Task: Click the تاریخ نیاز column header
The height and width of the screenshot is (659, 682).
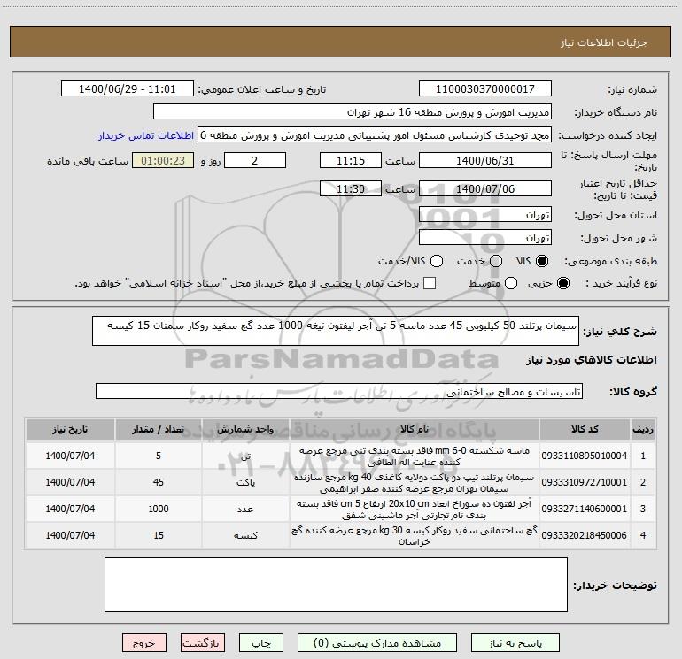Action: (x=70, y=429)
